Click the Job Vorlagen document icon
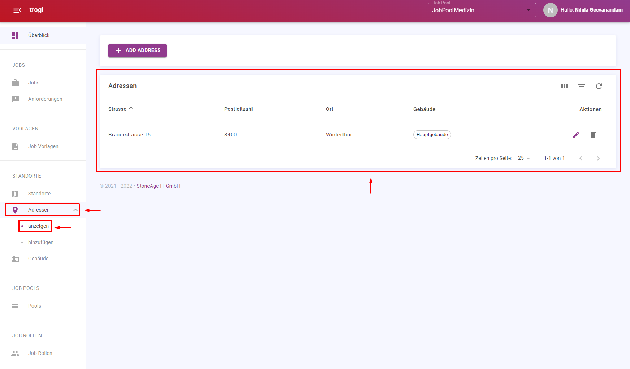630x369 pixels. [x=15, y=146]
